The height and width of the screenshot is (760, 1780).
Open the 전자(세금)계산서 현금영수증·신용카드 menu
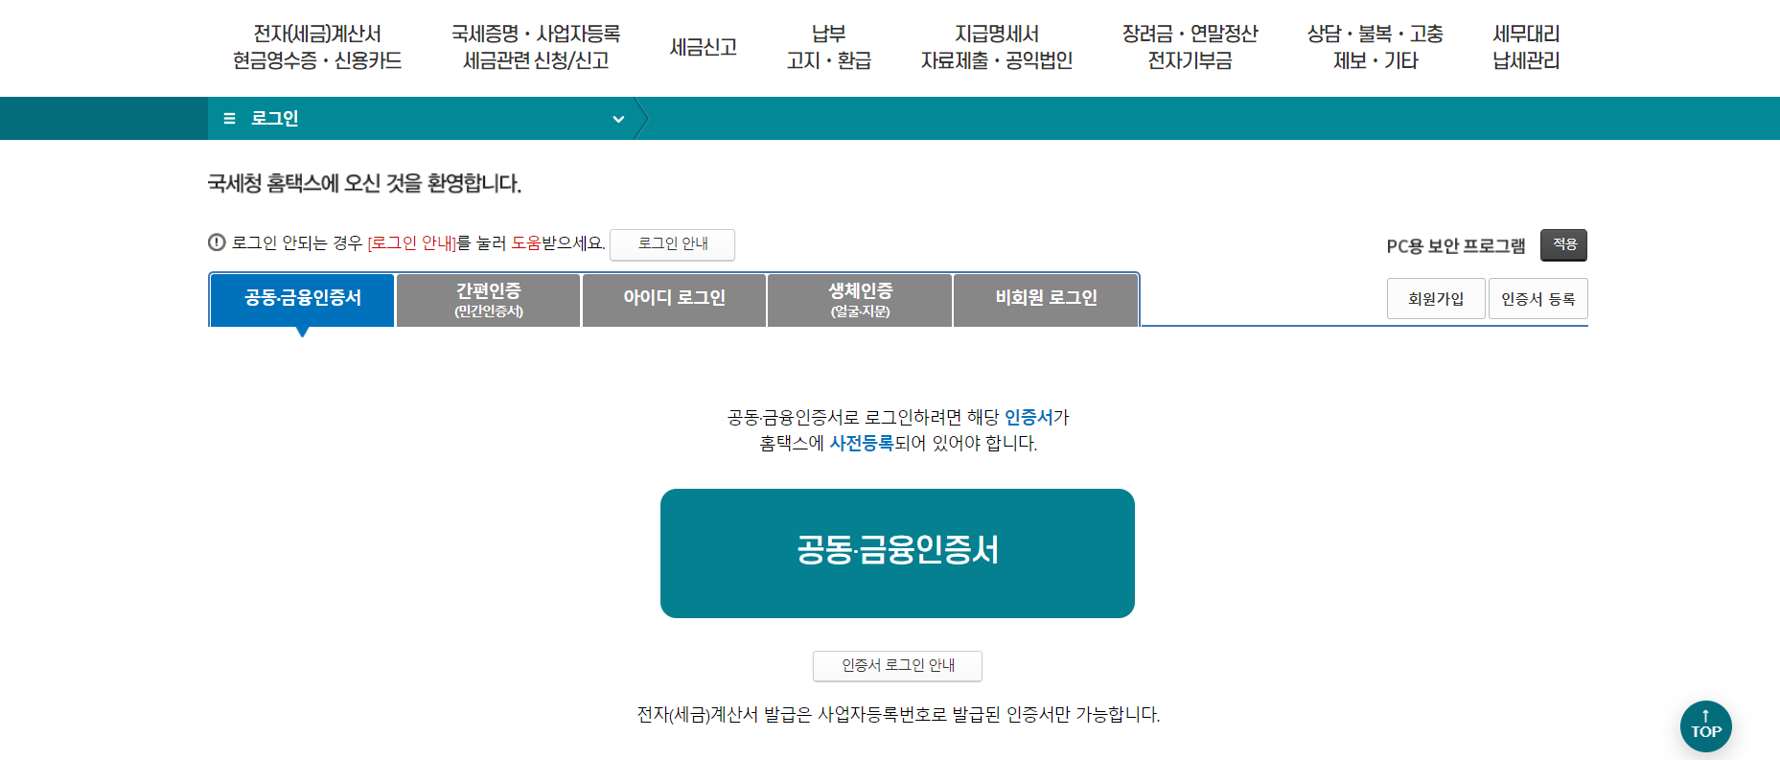317,47
